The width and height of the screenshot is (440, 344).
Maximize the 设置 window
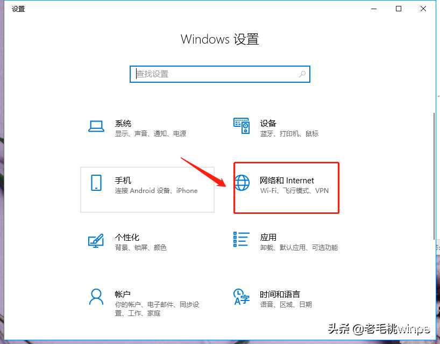399,9
